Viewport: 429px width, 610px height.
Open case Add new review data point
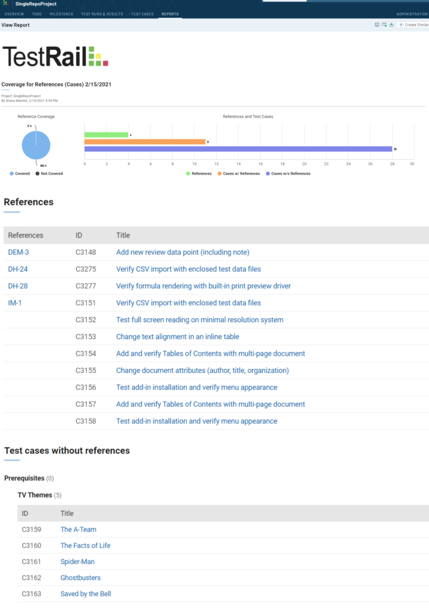click(182, 252)
